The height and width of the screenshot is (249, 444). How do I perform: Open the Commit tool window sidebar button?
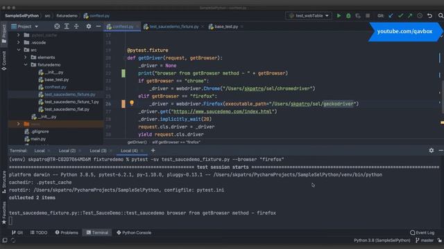tap(4, 61)
